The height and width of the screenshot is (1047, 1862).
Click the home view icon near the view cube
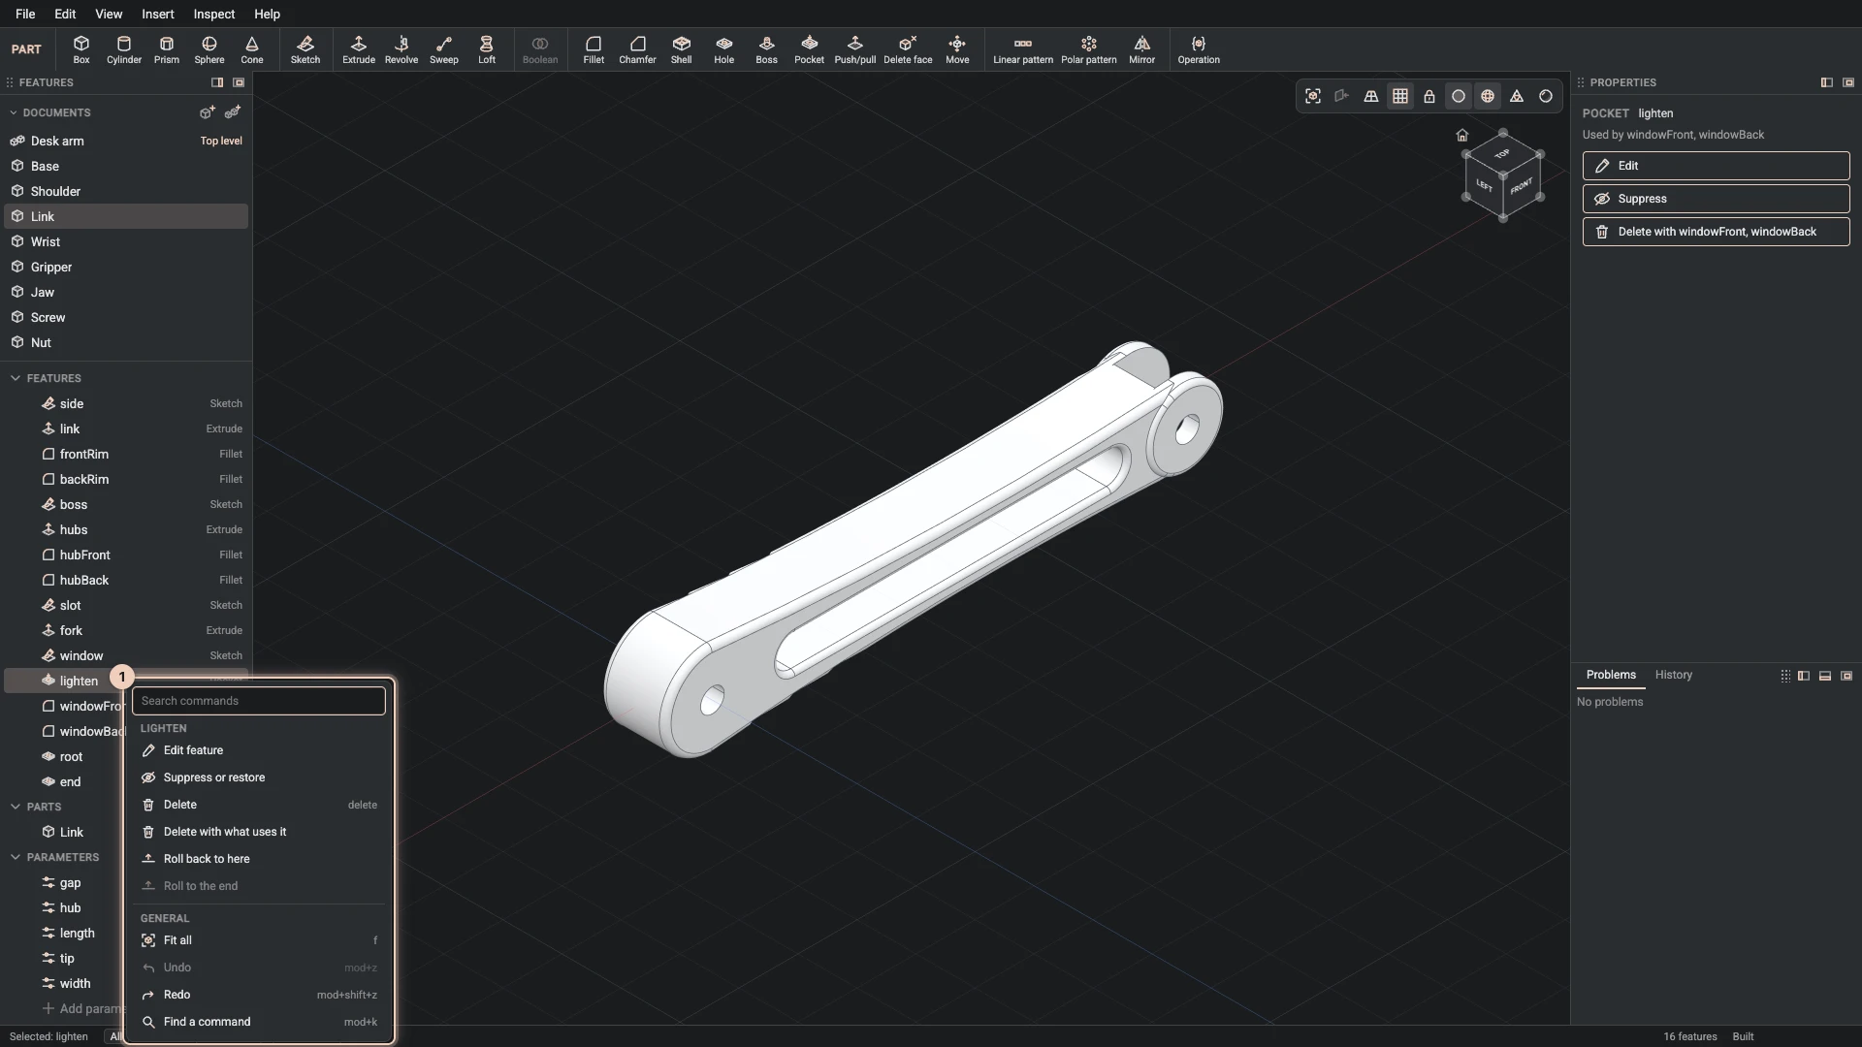coord(1462,135)
